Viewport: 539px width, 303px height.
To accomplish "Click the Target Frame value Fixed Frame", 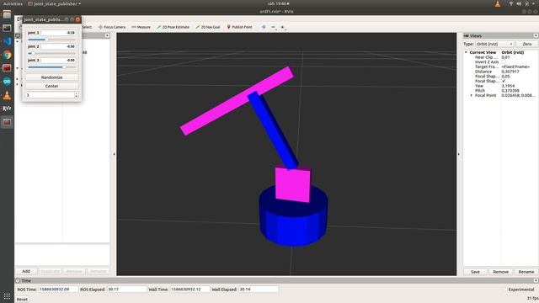I will click(x=515, y=66).
